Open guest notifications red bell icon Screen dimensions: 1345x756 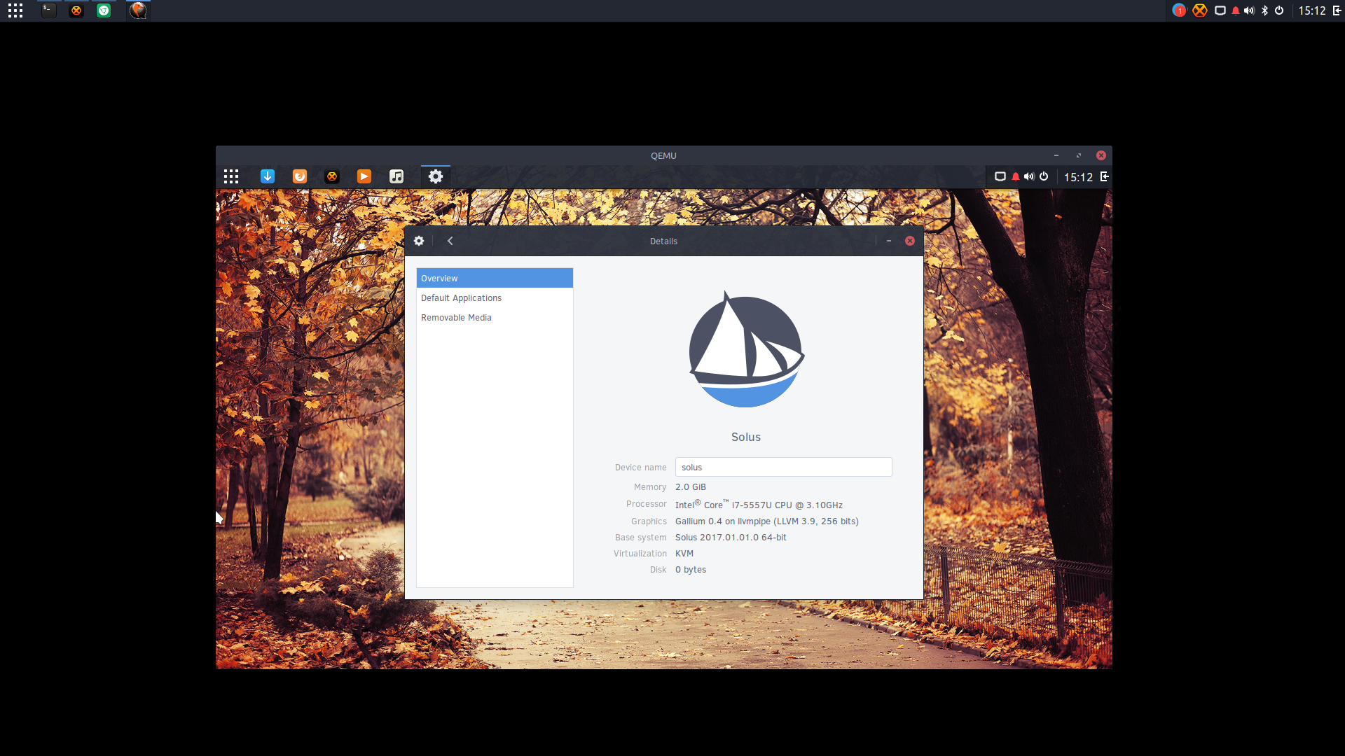[1016, 176]
